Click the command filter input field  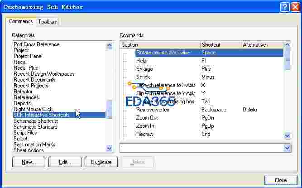(x=201, y=148)
